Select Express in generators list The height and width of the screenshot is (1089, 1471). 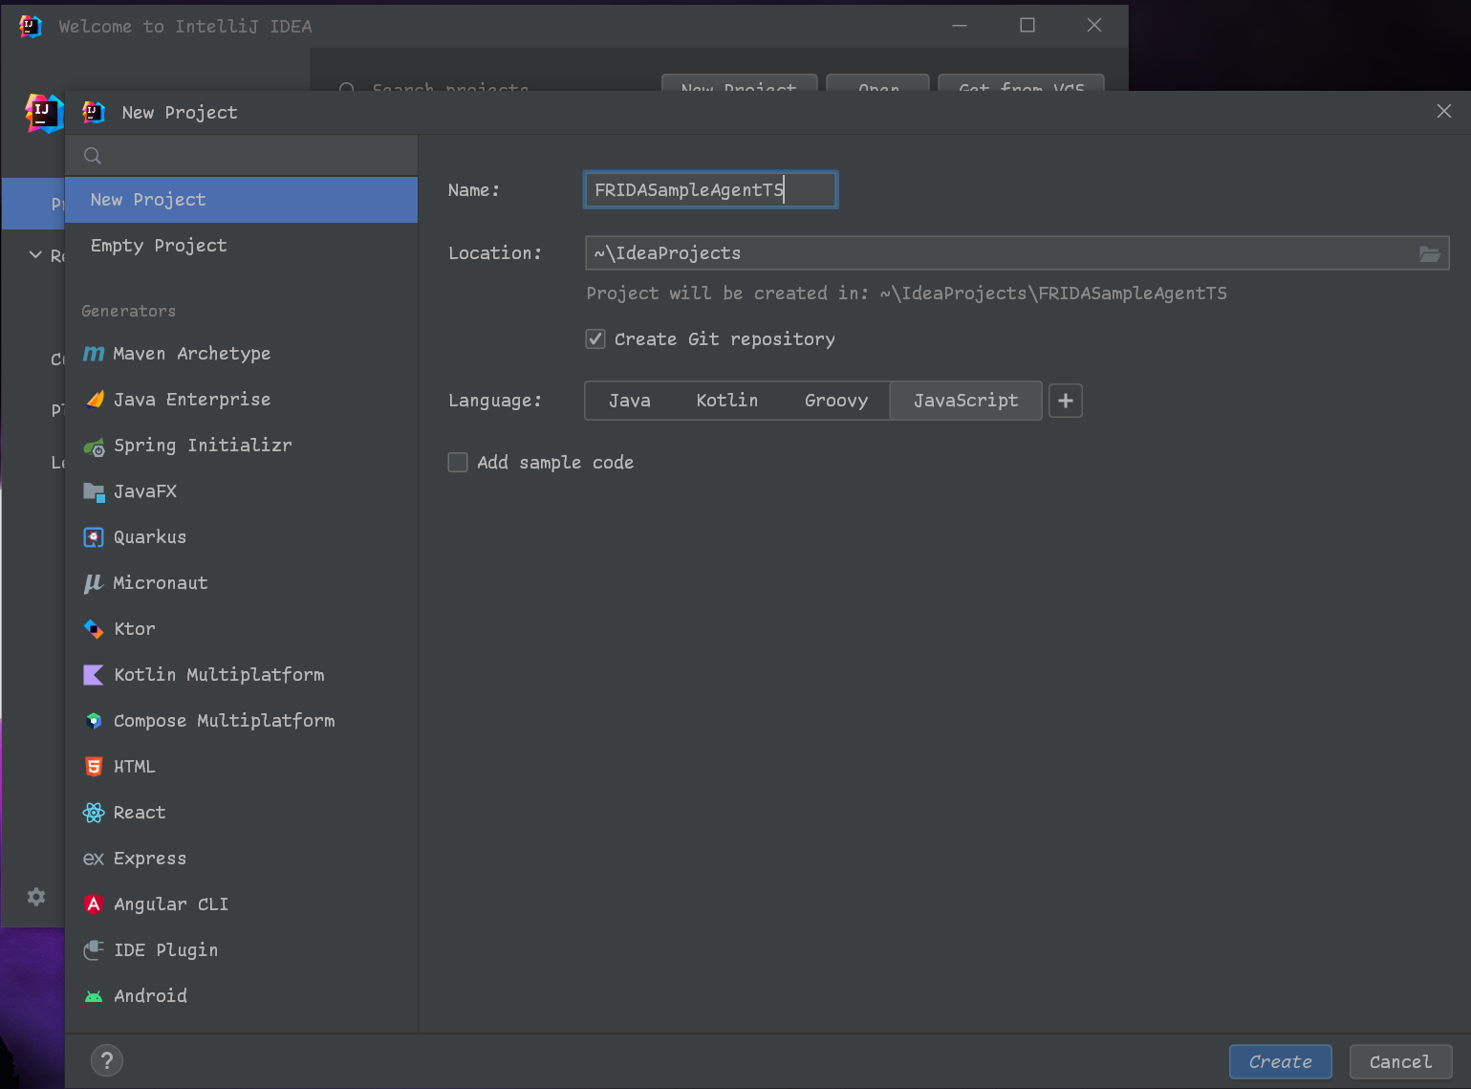(x=241, y=859)
